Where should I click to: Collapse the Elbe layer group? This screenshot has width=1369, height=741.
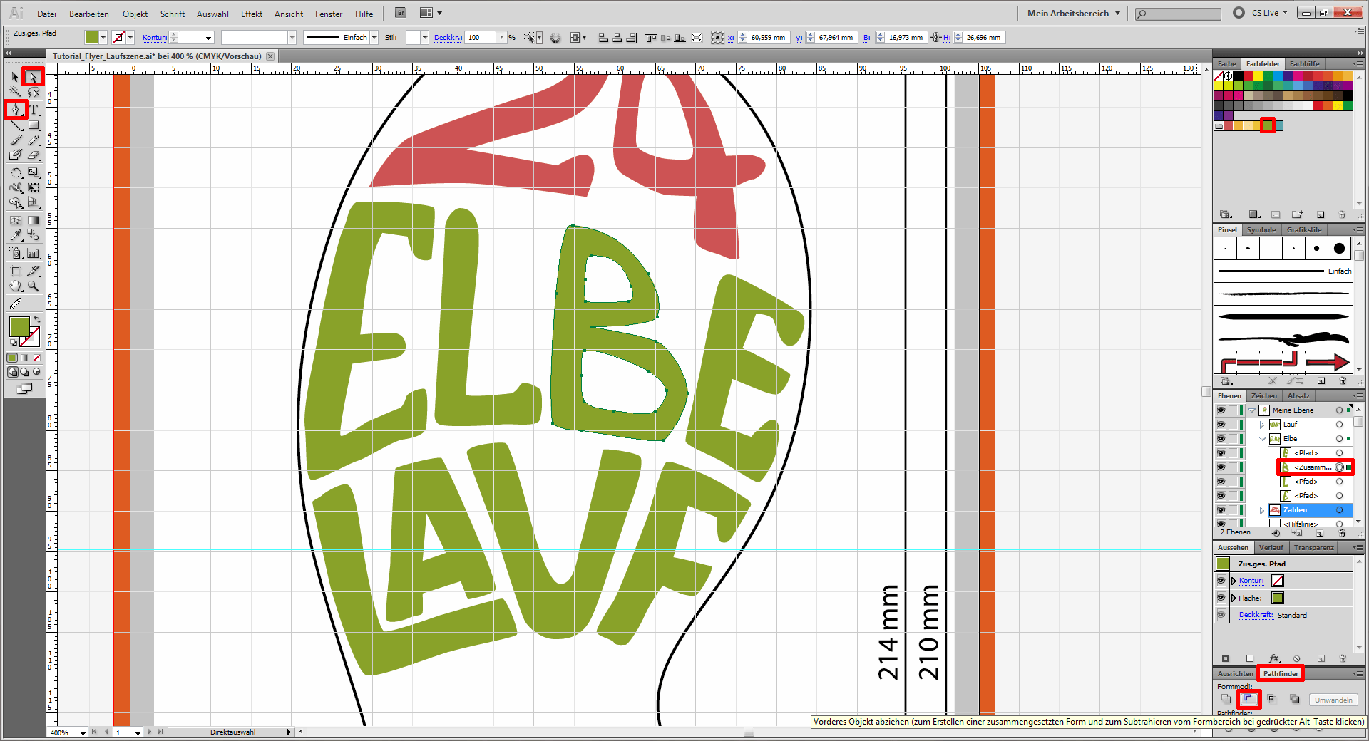(1262, 439)
